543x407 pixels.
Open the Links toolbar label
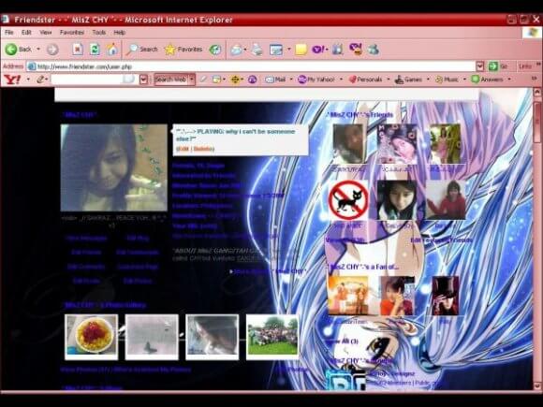[x=525, y=66]
